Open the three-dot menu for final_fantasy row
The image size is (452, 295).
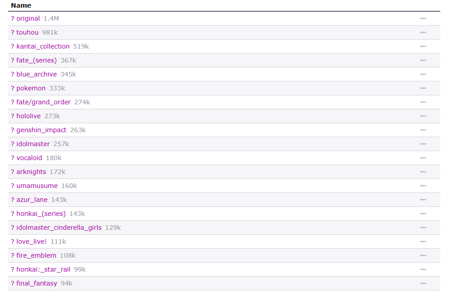(x=423, y=283)
